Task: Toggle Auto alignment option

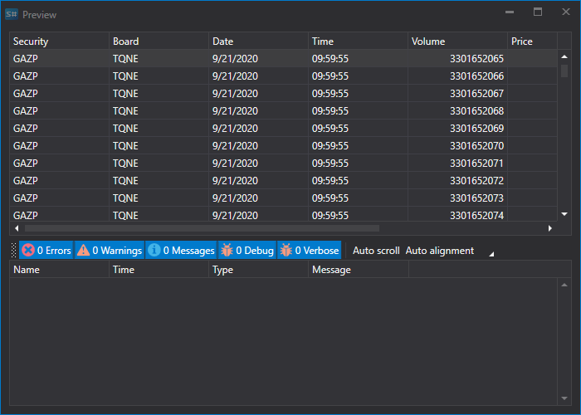Action: click(439, 251)
